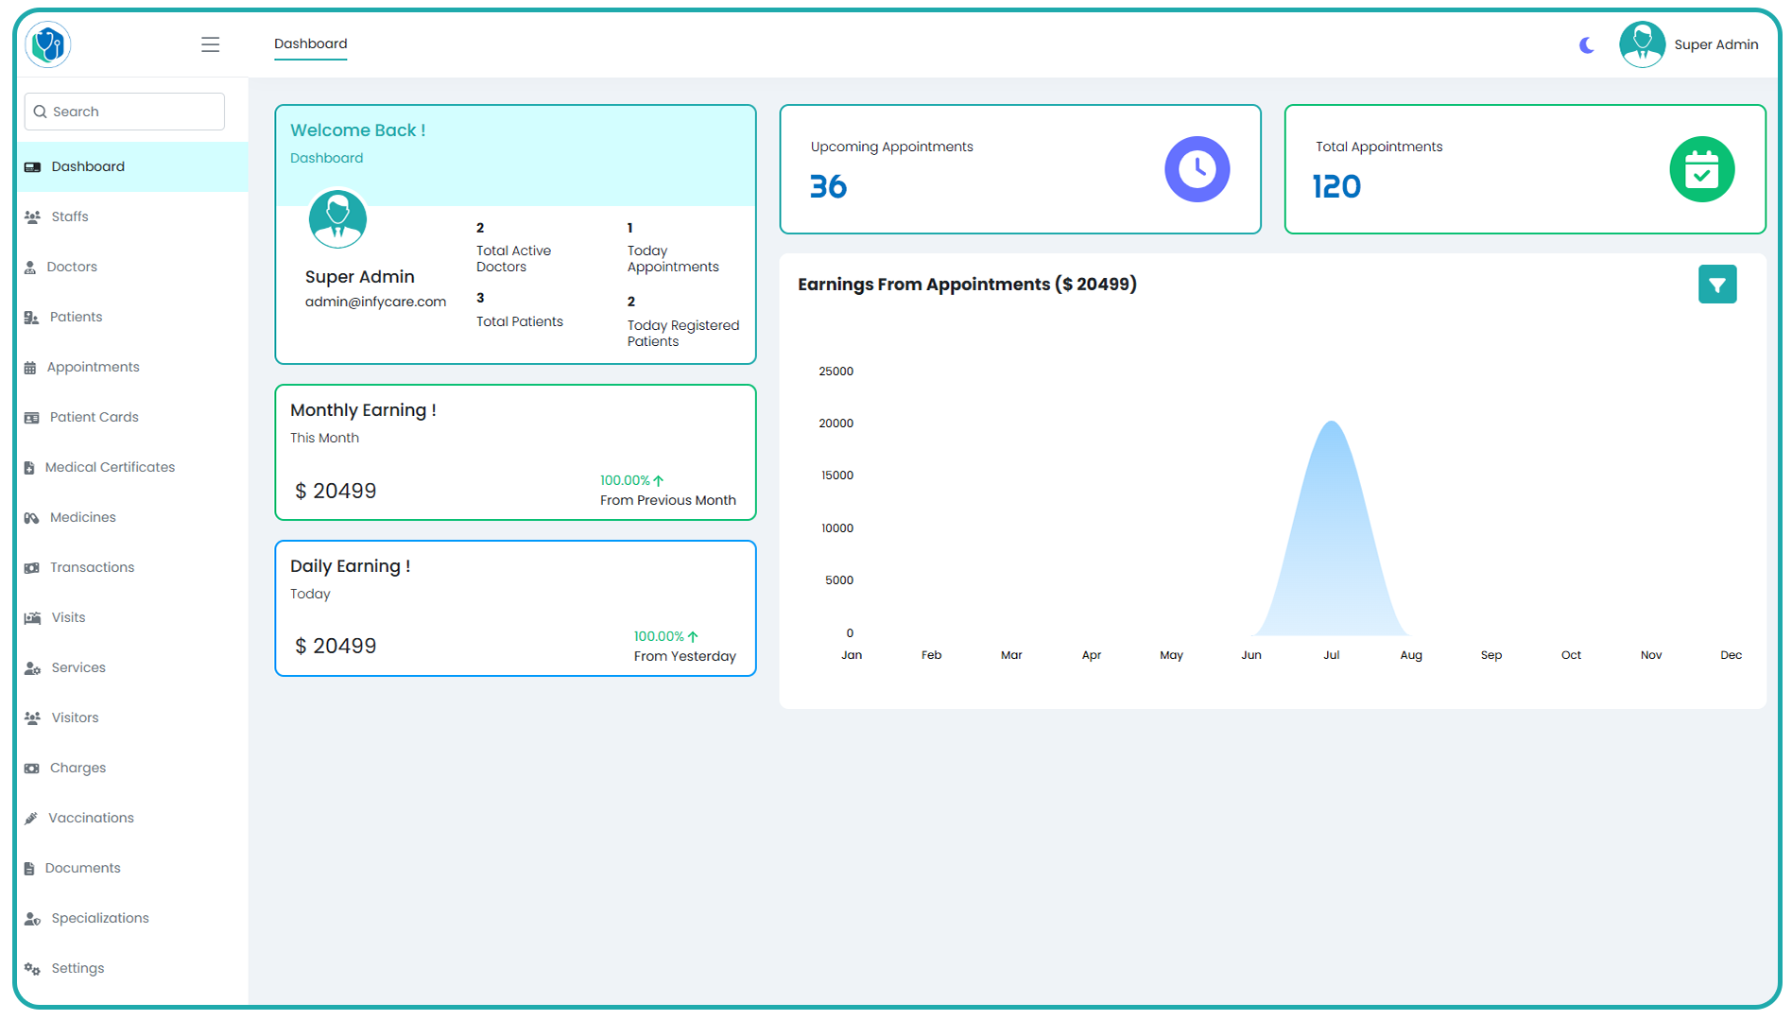The width and height of the screenshot is (1792, 1020).
Task: Open Patient Cards in the sidebar
Action: click(x=132, y=417)
